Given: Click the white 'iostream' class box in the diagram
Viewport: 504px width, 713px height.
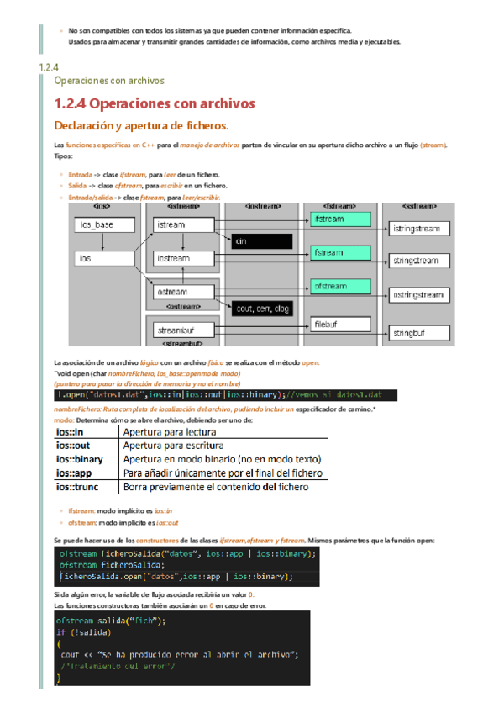Looking at the screenshot, I should [x=184, y=258].
